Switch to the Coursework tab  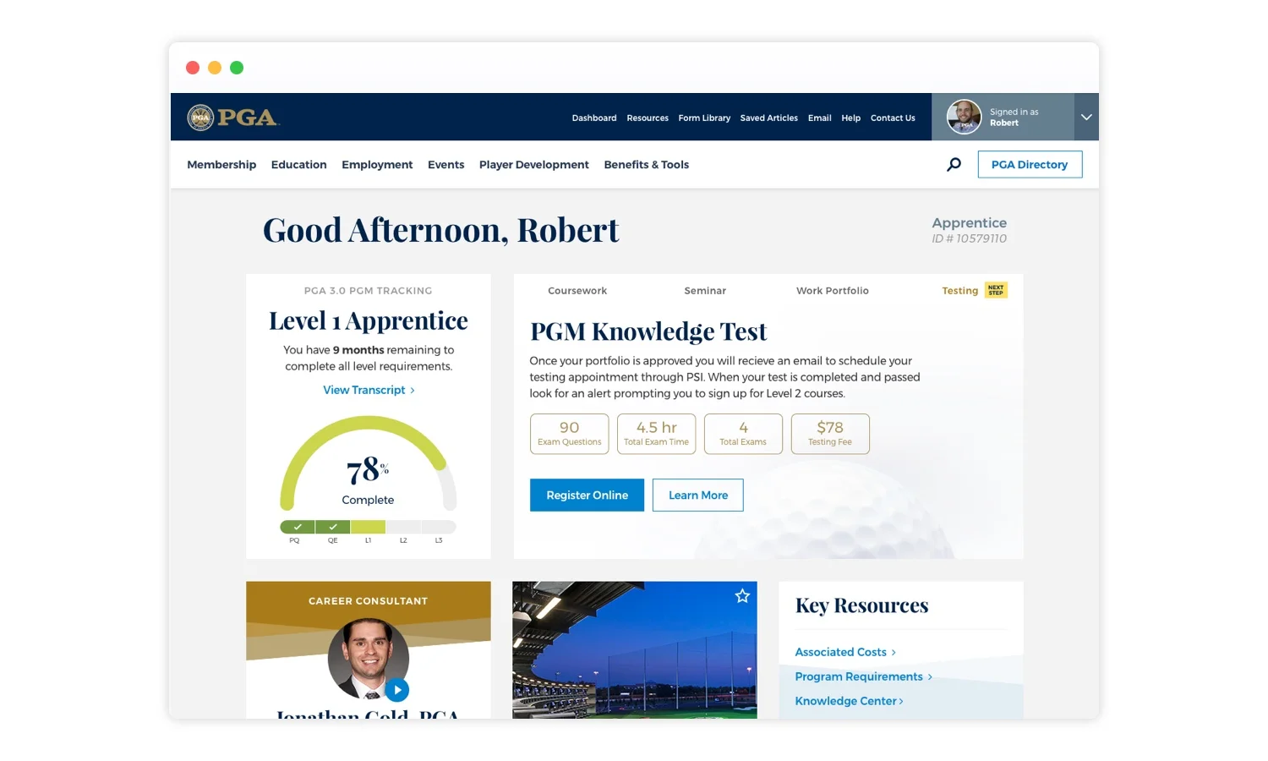[577, 291]
